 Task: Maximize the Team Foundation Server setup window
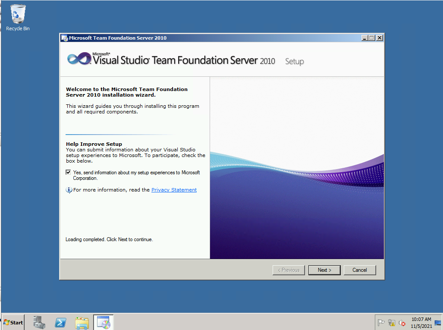[372, 38]
